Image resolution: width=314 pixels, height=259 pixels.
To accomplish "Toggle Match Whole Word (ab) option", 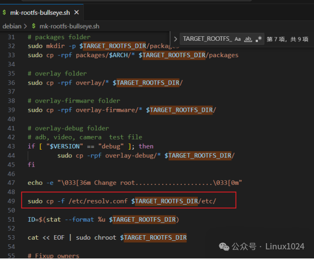I will tap(248, 39).
